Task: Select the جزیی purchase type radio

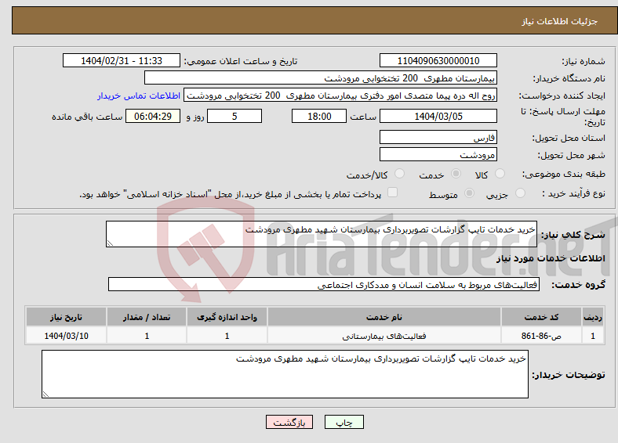Action: (520, 193)
